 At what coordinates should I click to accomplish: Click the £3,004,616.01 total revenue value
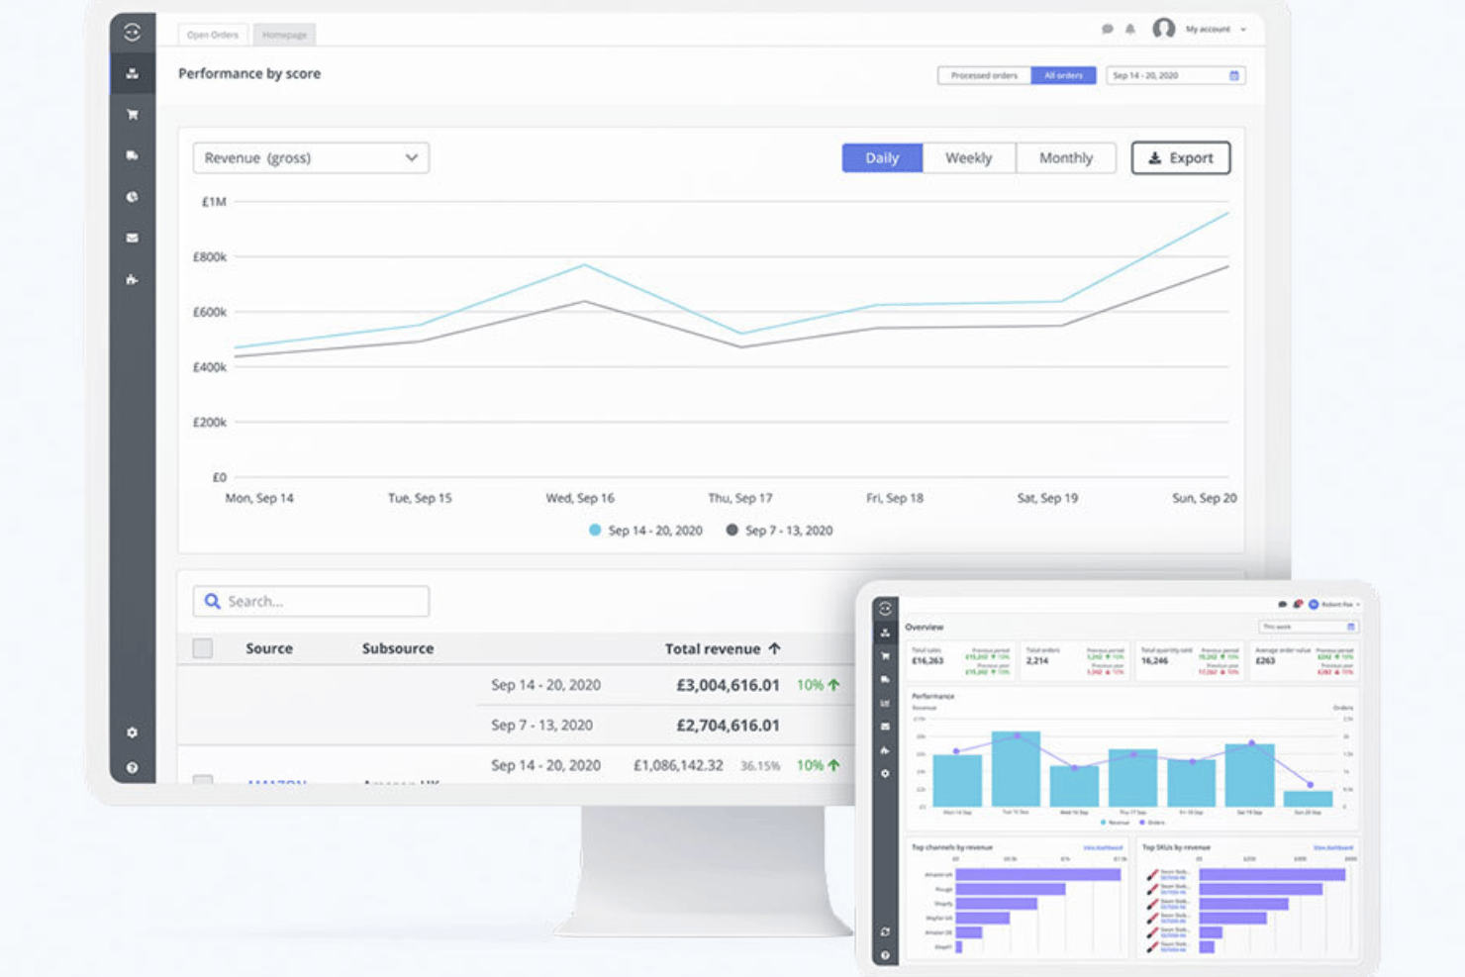pos(728,685)
